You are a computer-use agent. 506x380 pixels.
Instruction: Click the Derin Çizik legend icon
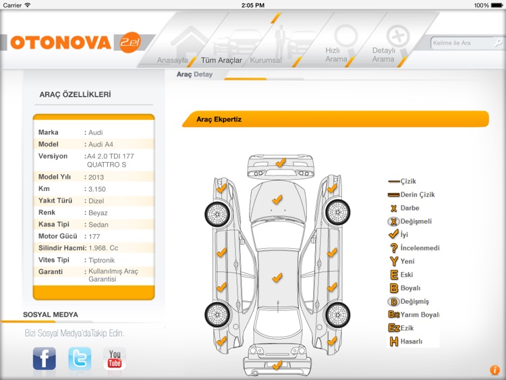[394, 194]
